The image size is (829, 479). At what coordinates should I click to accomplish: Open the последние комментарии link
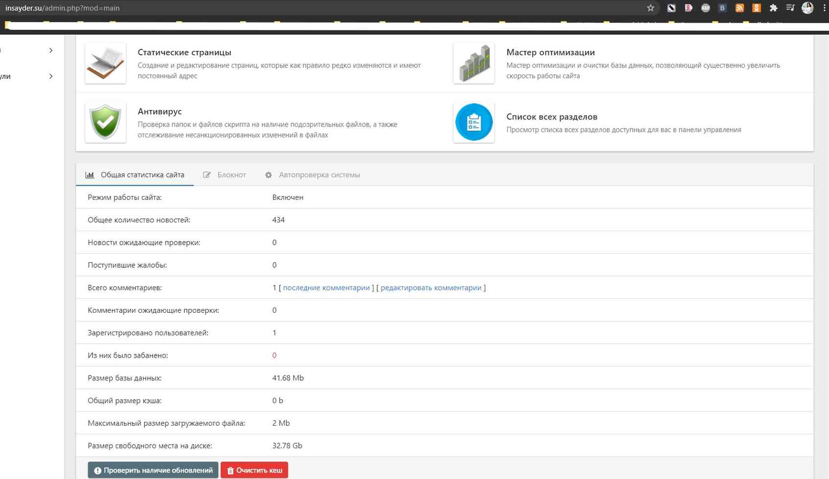326,288
